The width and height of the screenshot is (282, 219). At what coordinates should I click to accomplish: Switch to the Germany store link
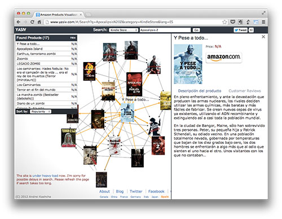[x=135, y=197]
